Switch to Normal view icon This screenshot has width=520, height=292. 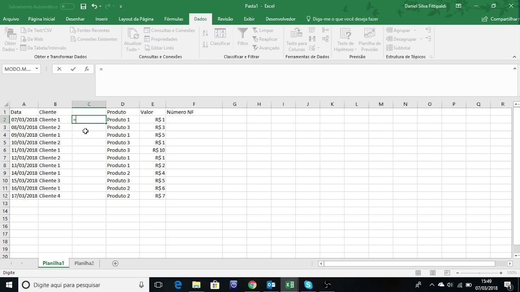pyautogui.click(x=418, y=273)
